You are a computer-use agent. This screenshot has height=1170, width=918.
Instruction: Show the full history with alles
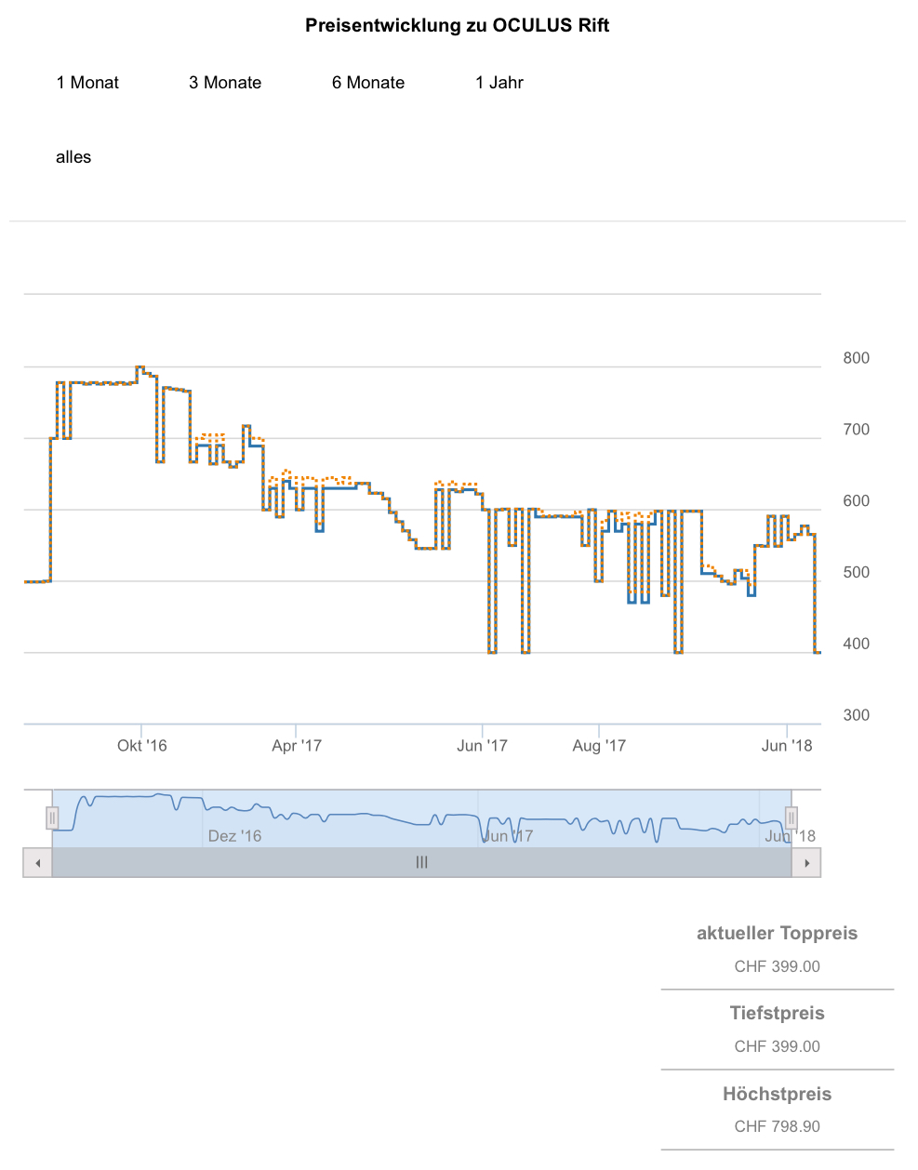click(x=73, y=157)
